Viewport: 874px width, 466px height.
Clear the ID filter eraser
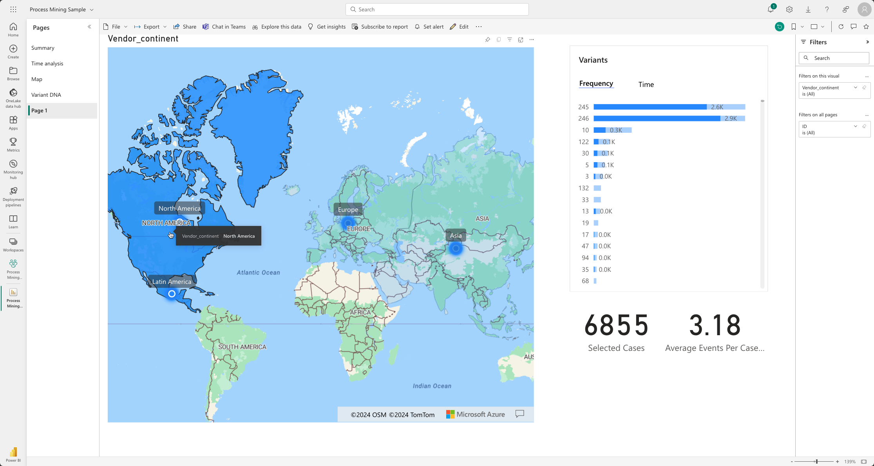864,126
